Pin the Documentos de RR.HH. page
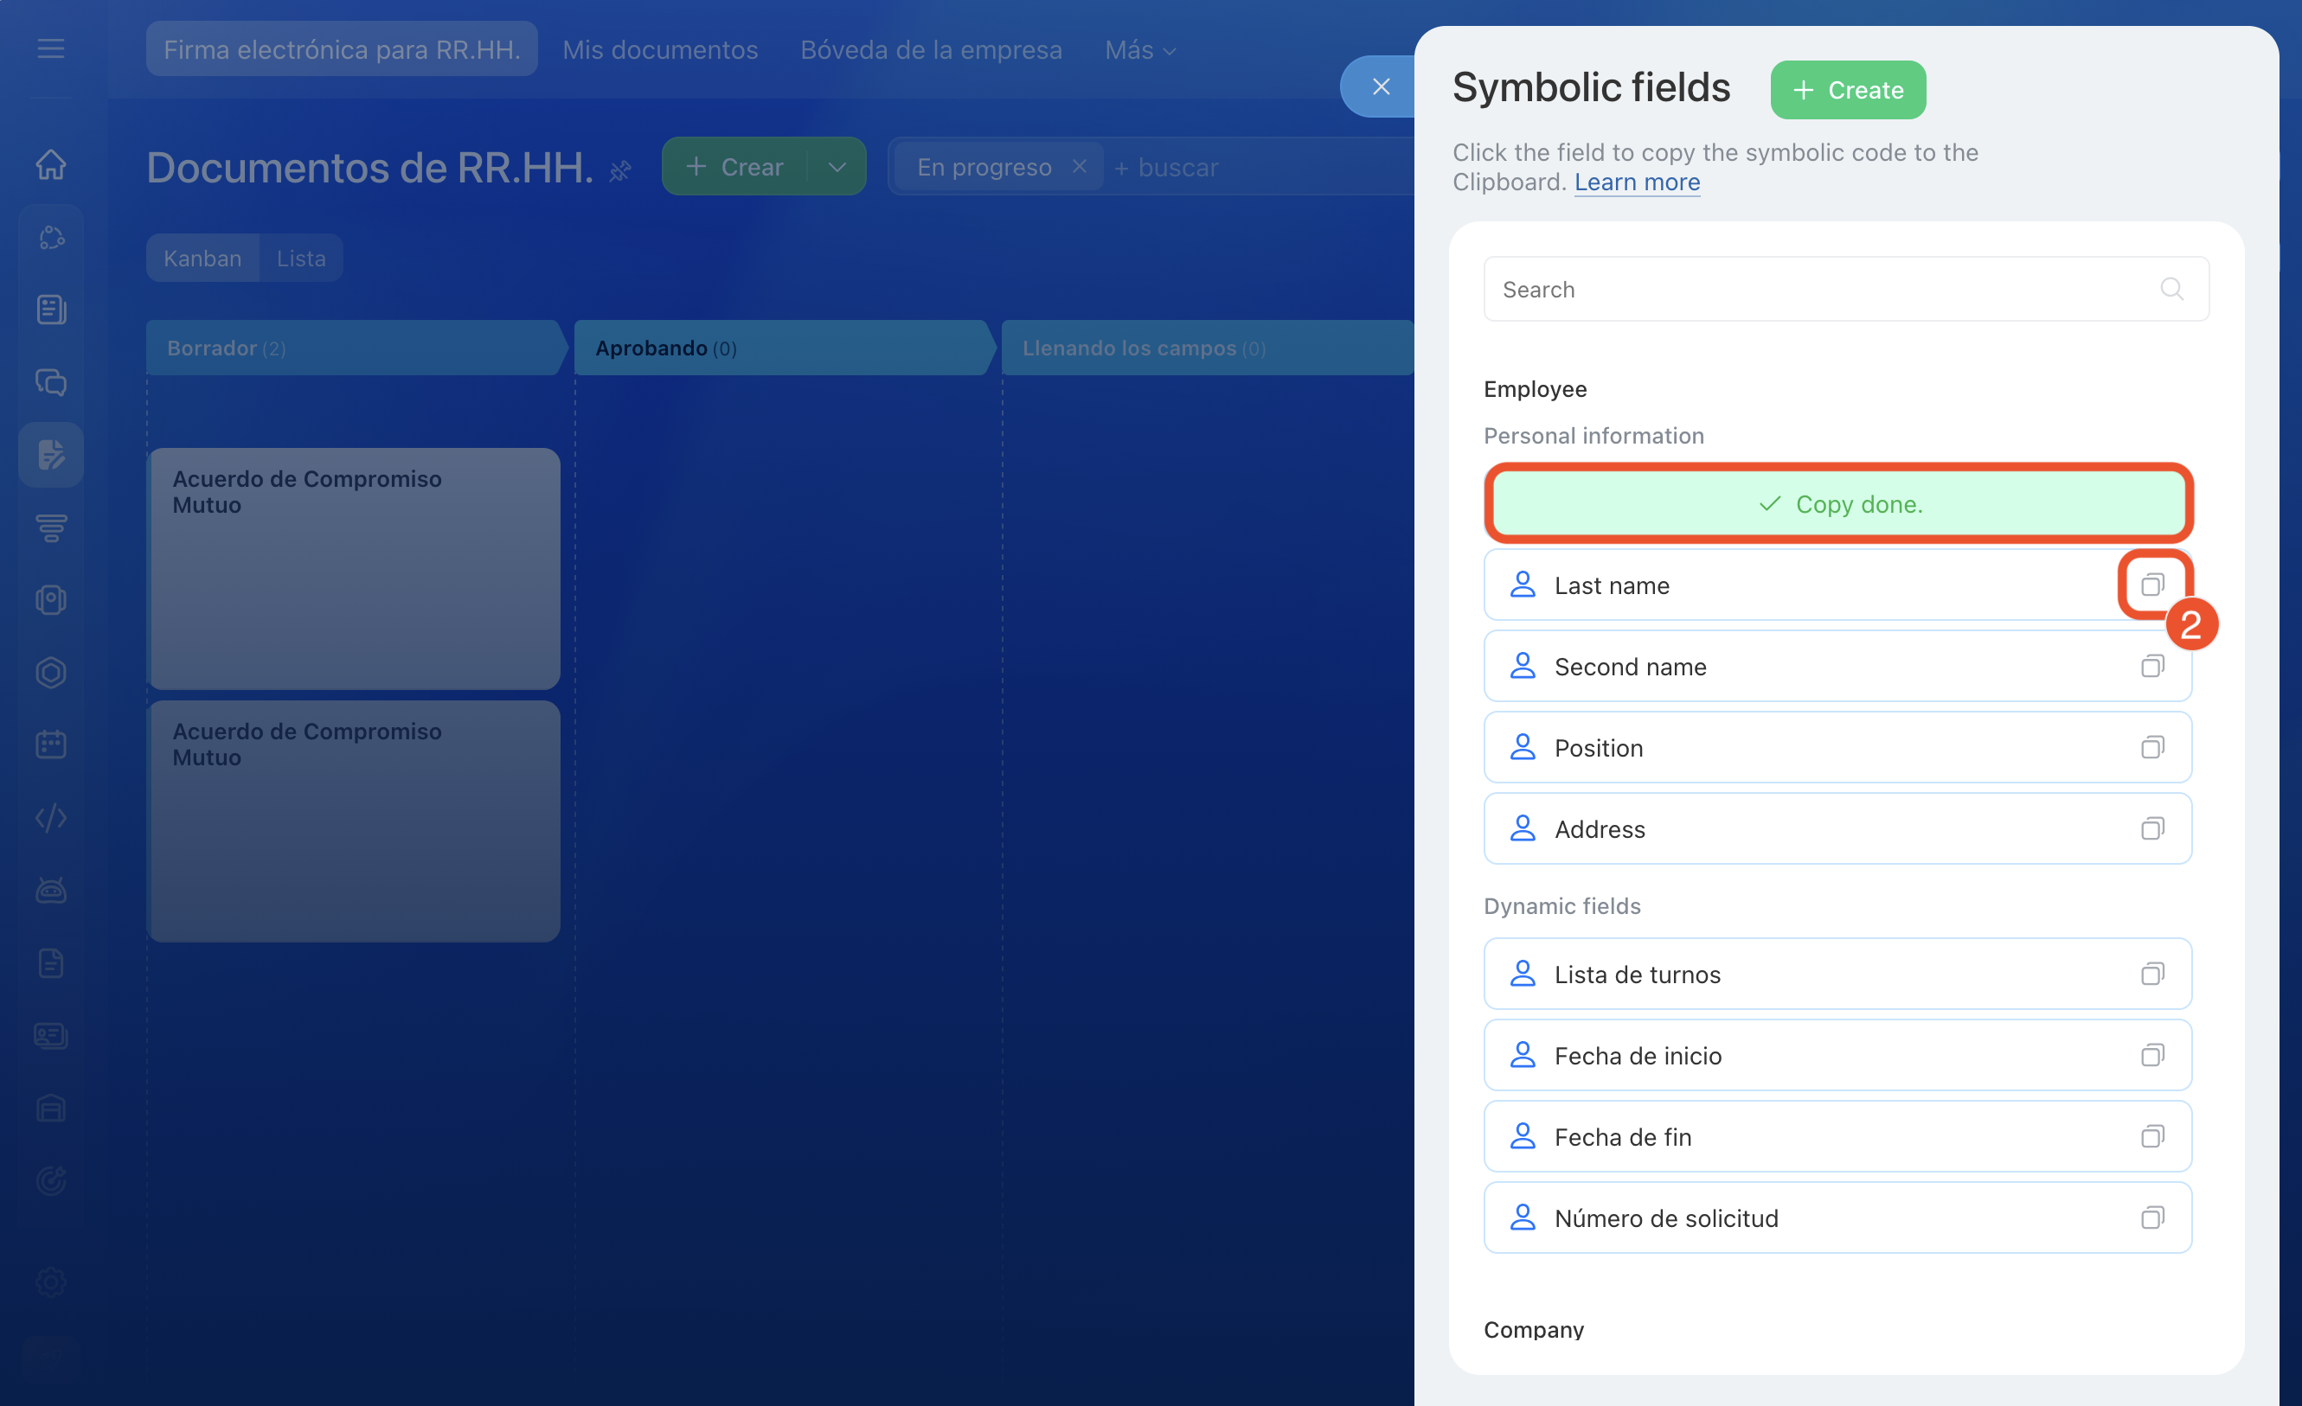Image resolution: width=2302 pixels, height=1406 pixels. [x=620, y=171]
